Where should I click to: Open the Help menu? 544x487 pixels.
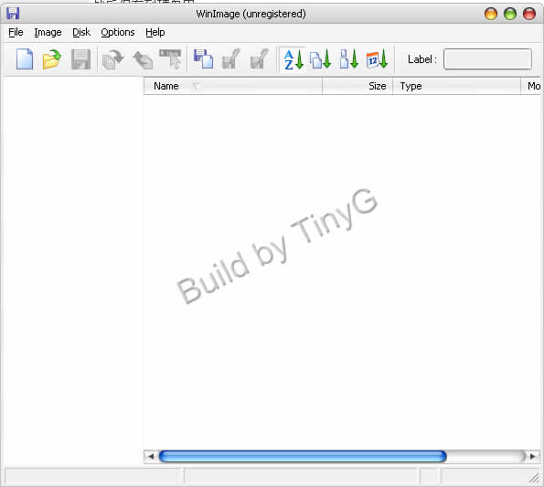[x=155, y=32]
